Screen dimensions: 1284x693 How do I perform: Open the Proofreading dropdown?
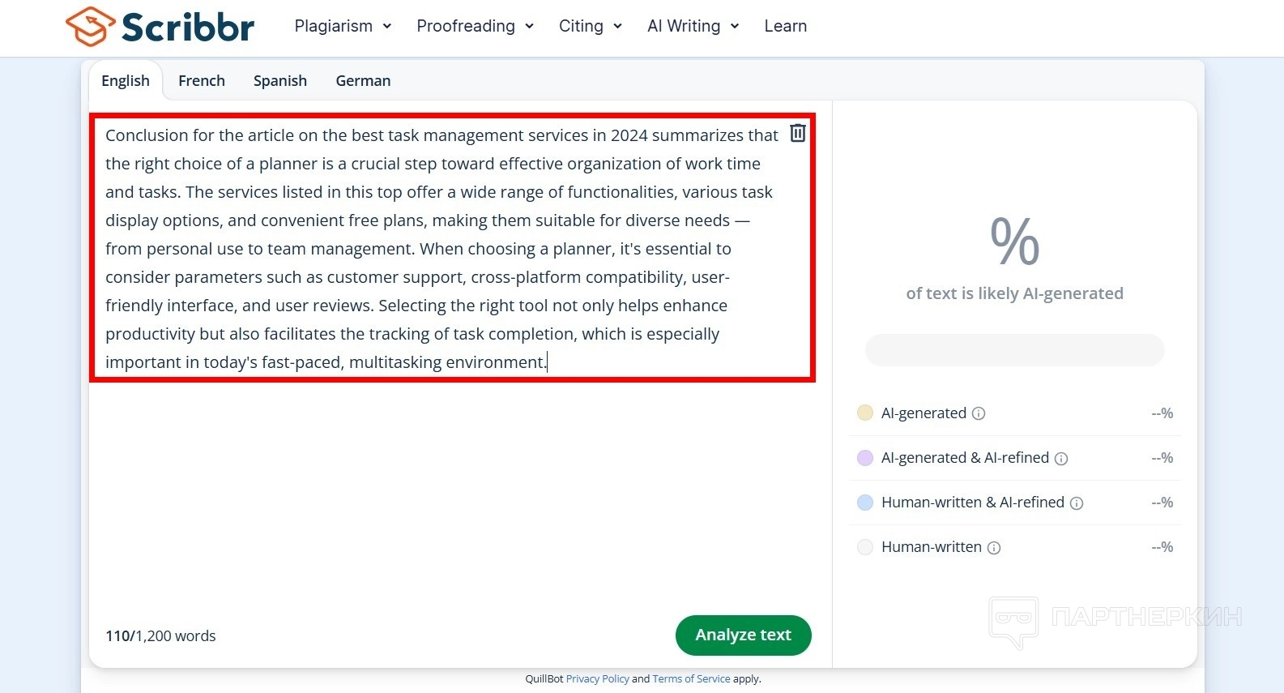click(475, 26)
